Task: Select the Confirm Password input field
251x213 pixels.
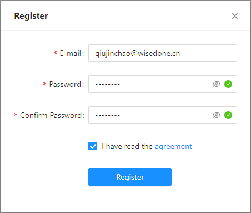Action: (x=163, y=115)
